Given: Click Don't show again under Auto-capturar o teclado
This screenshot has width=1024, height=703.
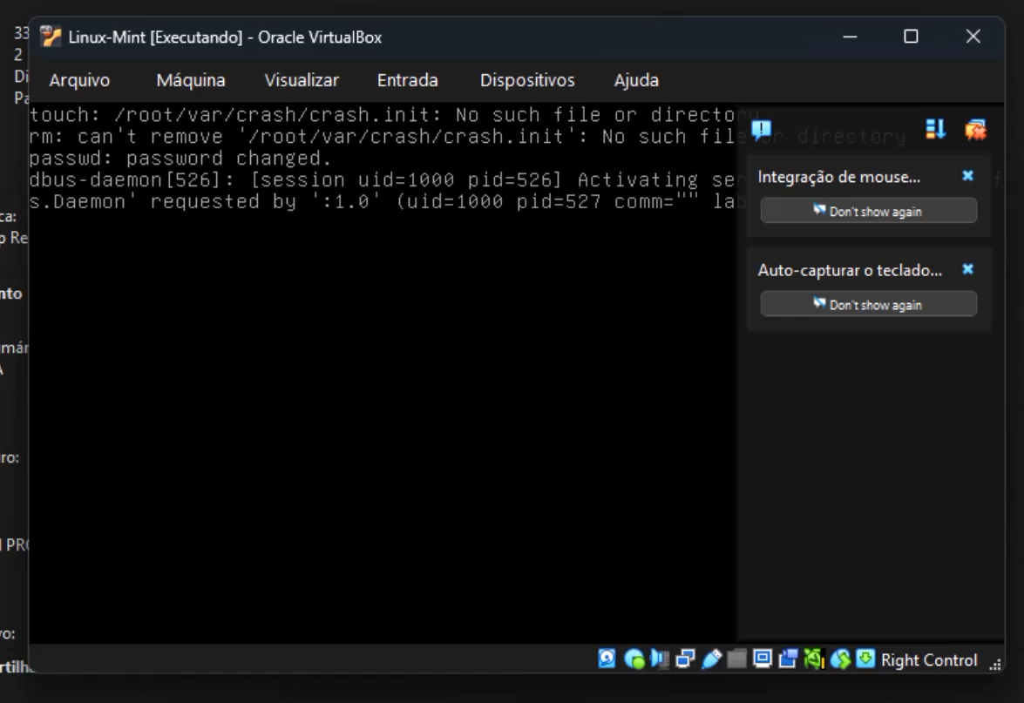Looking at the screenshot, I should click(869, 304).
